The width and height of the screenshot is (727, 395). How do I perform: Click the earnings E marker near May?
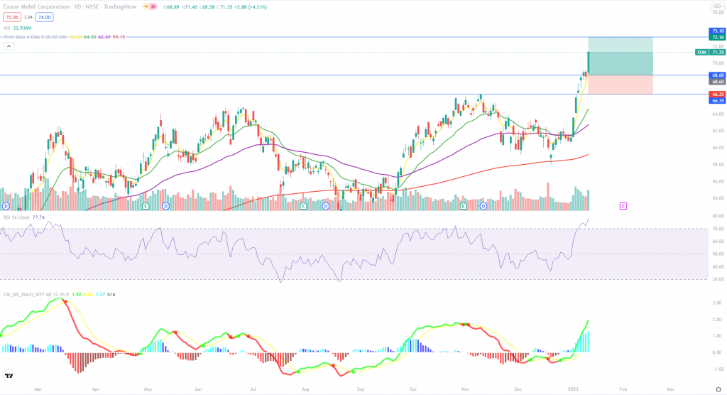point(146,205)
